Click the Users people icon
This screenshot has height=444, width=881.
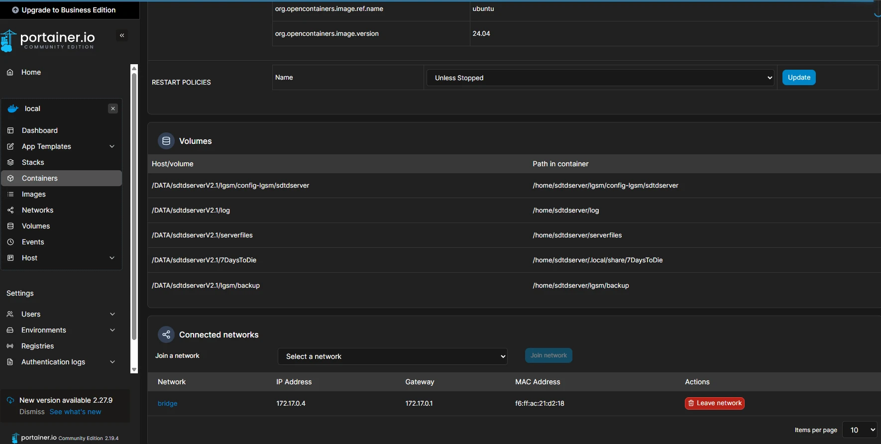[10, 314]
